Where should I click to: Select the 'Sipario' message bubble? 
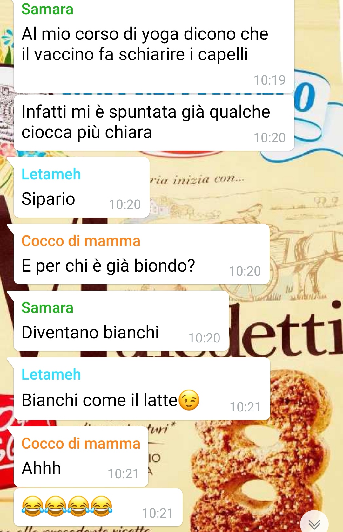click(x=82, y=187)
